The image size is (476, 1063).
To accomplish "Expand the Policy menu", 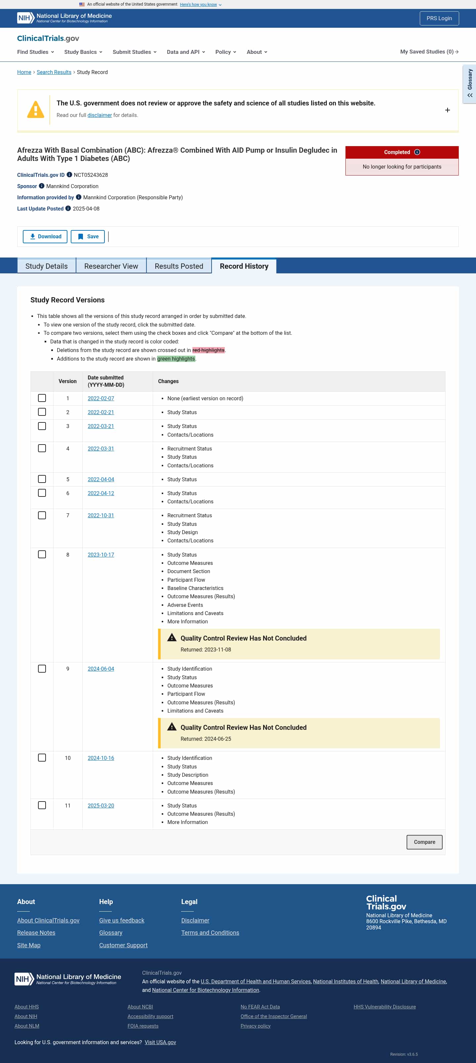I will tap(226, 52).
